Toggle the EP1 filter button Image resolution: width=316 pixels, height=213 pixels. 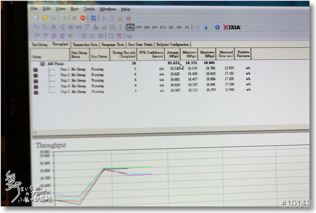click(x=155, y=27)
